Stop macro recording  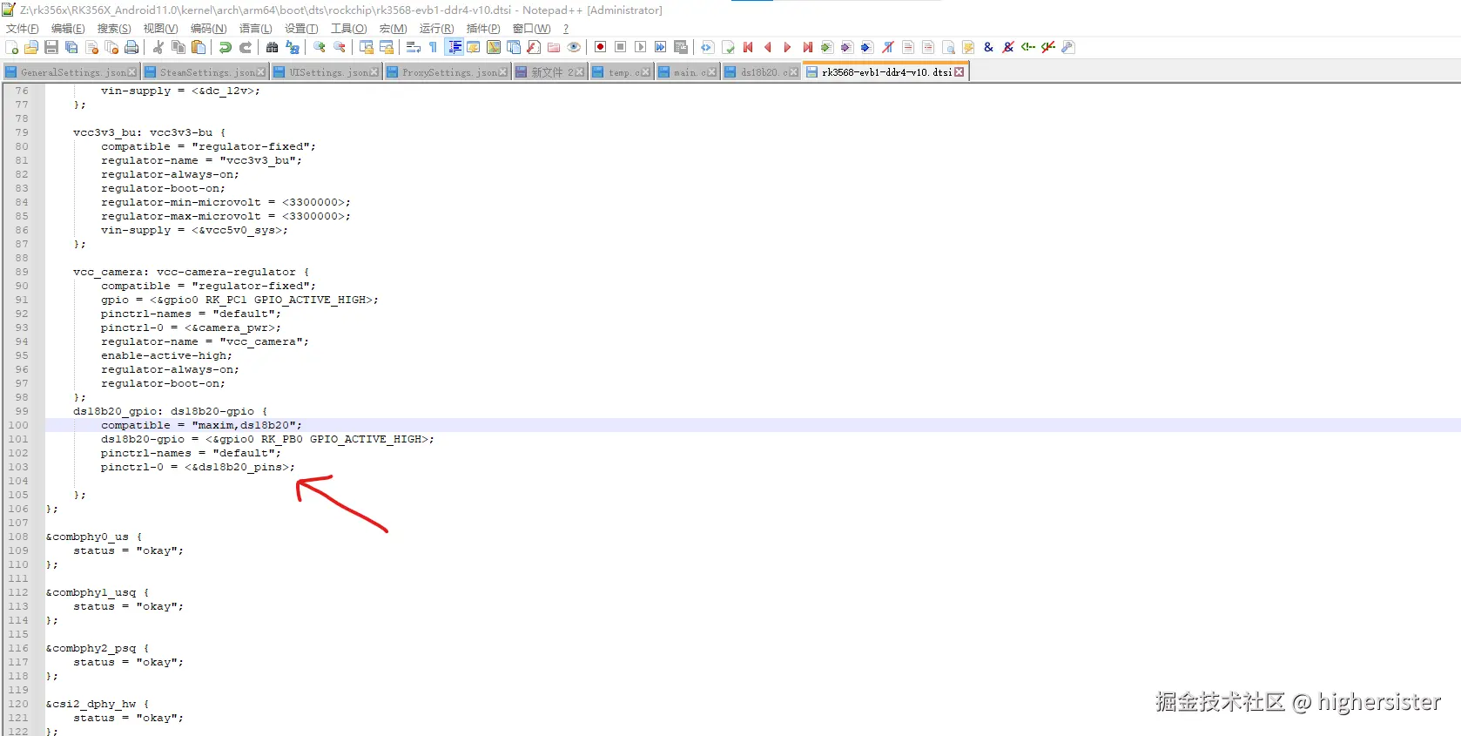point(620,47)
